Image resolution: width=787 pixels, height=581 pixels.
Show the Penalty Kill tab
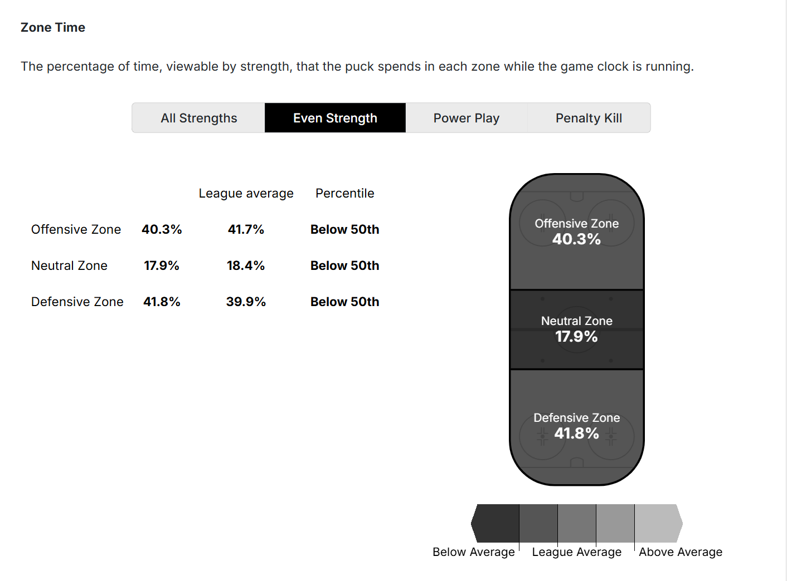589,118
